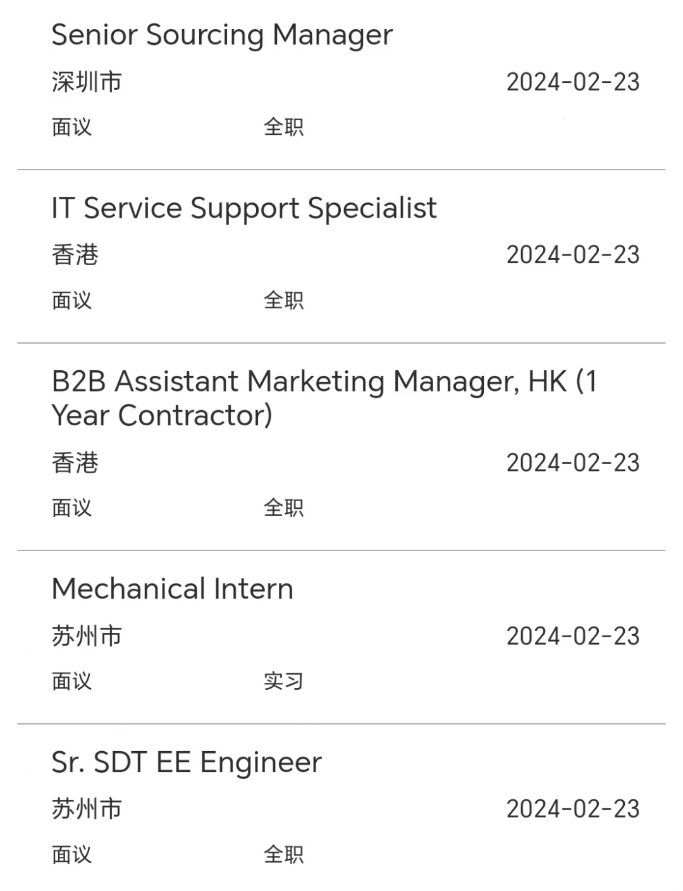Click the 全职 tag on B2B Assistant Marketing Manager

click(283, 508)
